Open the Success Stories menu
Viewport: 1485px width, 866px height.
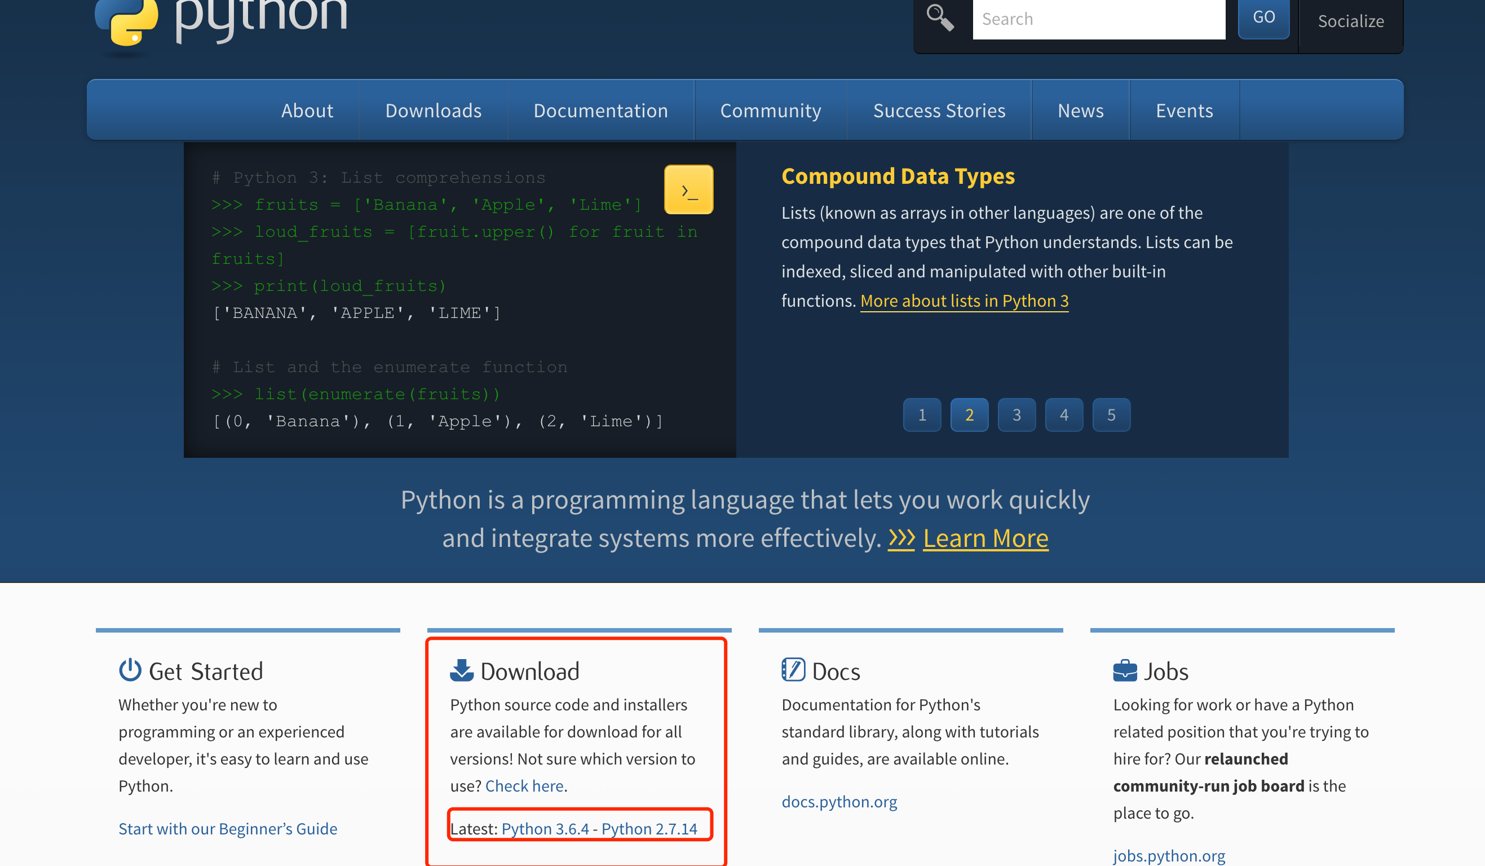tap(939, 110)
